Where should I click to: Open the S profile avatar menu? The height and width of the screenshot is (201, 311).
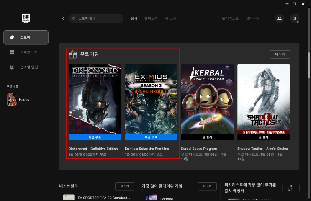coord(295,18)
